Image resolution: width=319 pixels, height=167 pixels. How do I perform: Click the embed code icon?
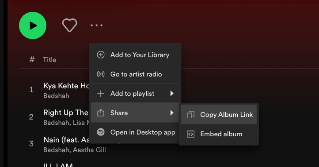click(x=190, y=134)
